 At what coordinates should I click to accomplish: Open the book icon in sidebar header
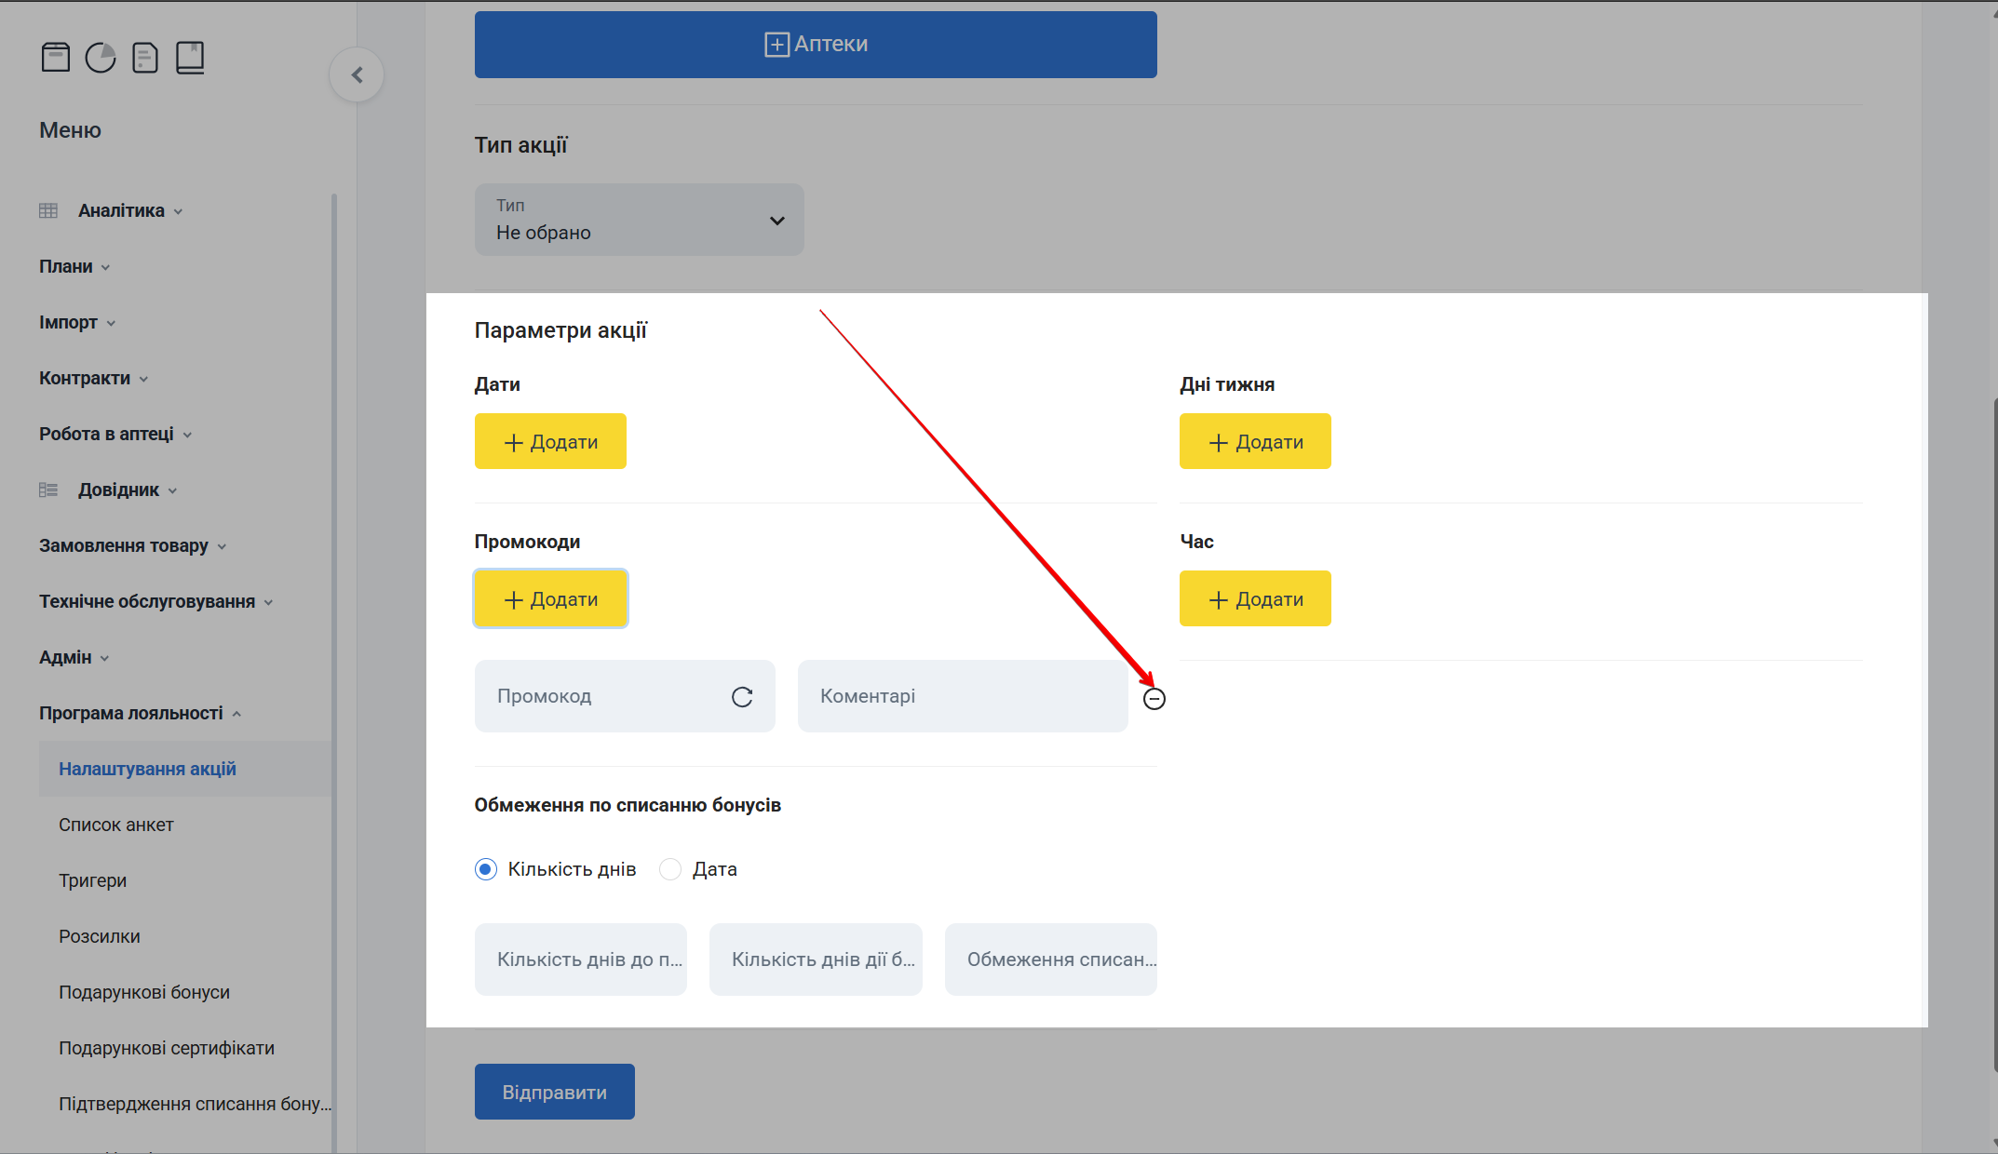pos(190,58)
